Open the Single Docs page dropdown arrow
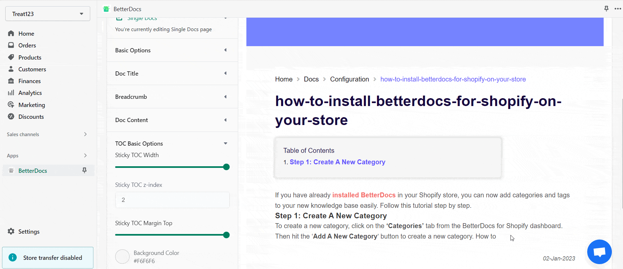The width and height of the screenshot is (623, 269). coord(225,18)
